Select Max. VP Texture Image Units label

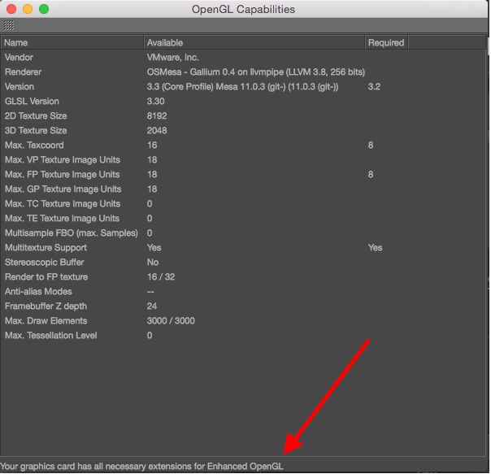tap(63, 160)
